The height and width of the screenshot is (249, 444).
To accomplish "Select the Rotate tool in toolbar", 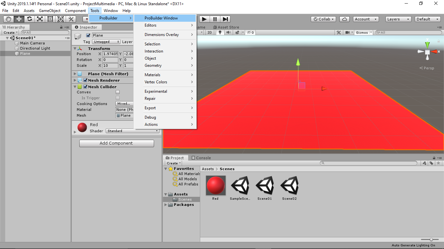I will pos(30,19).
